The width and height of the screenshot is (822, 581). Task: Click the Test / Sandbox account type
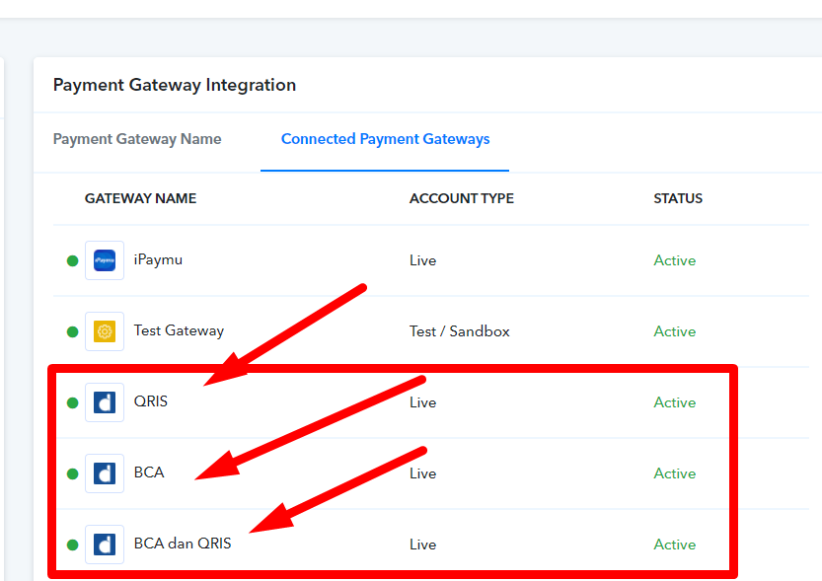click(x=459, y=331)
